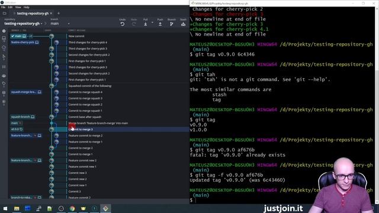
Task: Open the Help menu in GitKraken
Action: 26,7
